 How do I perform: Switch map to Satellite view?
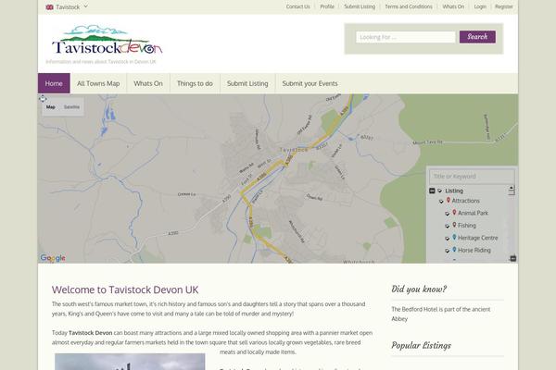coord(71,107)
